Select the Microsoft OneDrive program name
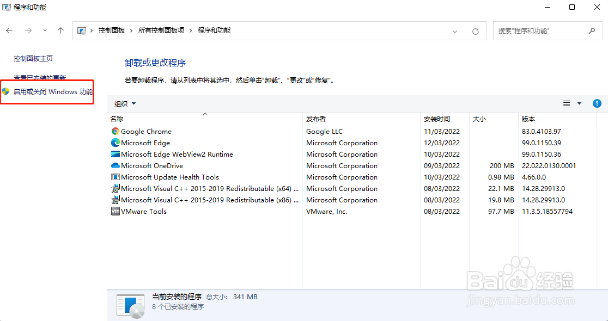The height and width of the screenshot is (321, 608). (152, 166)
